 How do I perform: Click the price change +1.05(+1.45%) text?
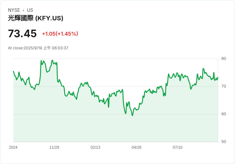coord(60,34)
